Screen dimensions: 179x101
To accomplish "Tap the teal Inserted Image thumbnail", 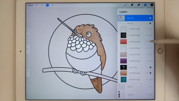I will coord(124,79).
